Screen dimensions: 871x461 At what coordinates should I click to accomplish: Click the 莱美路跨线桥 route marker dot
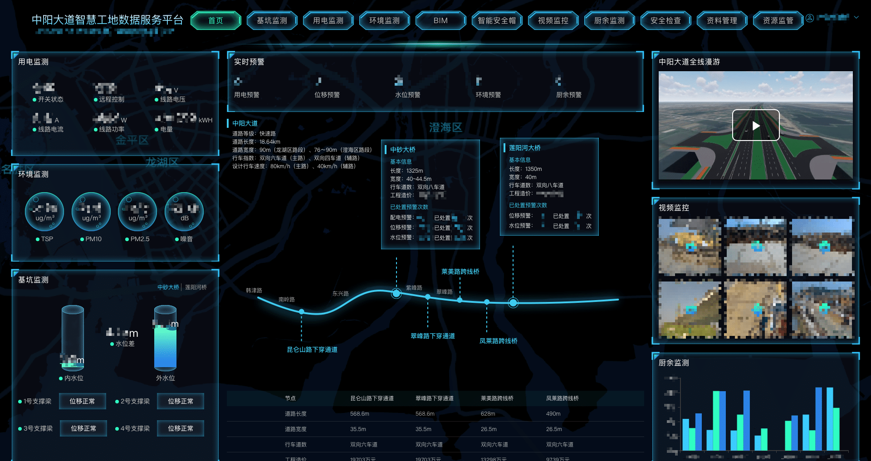tap(460, 300)
